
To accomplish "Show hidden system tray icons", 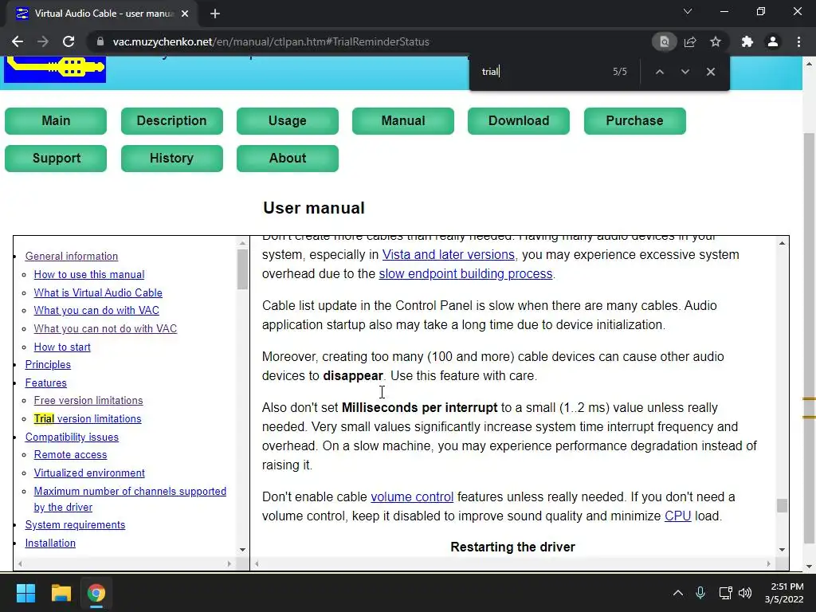I will point(677,593).
